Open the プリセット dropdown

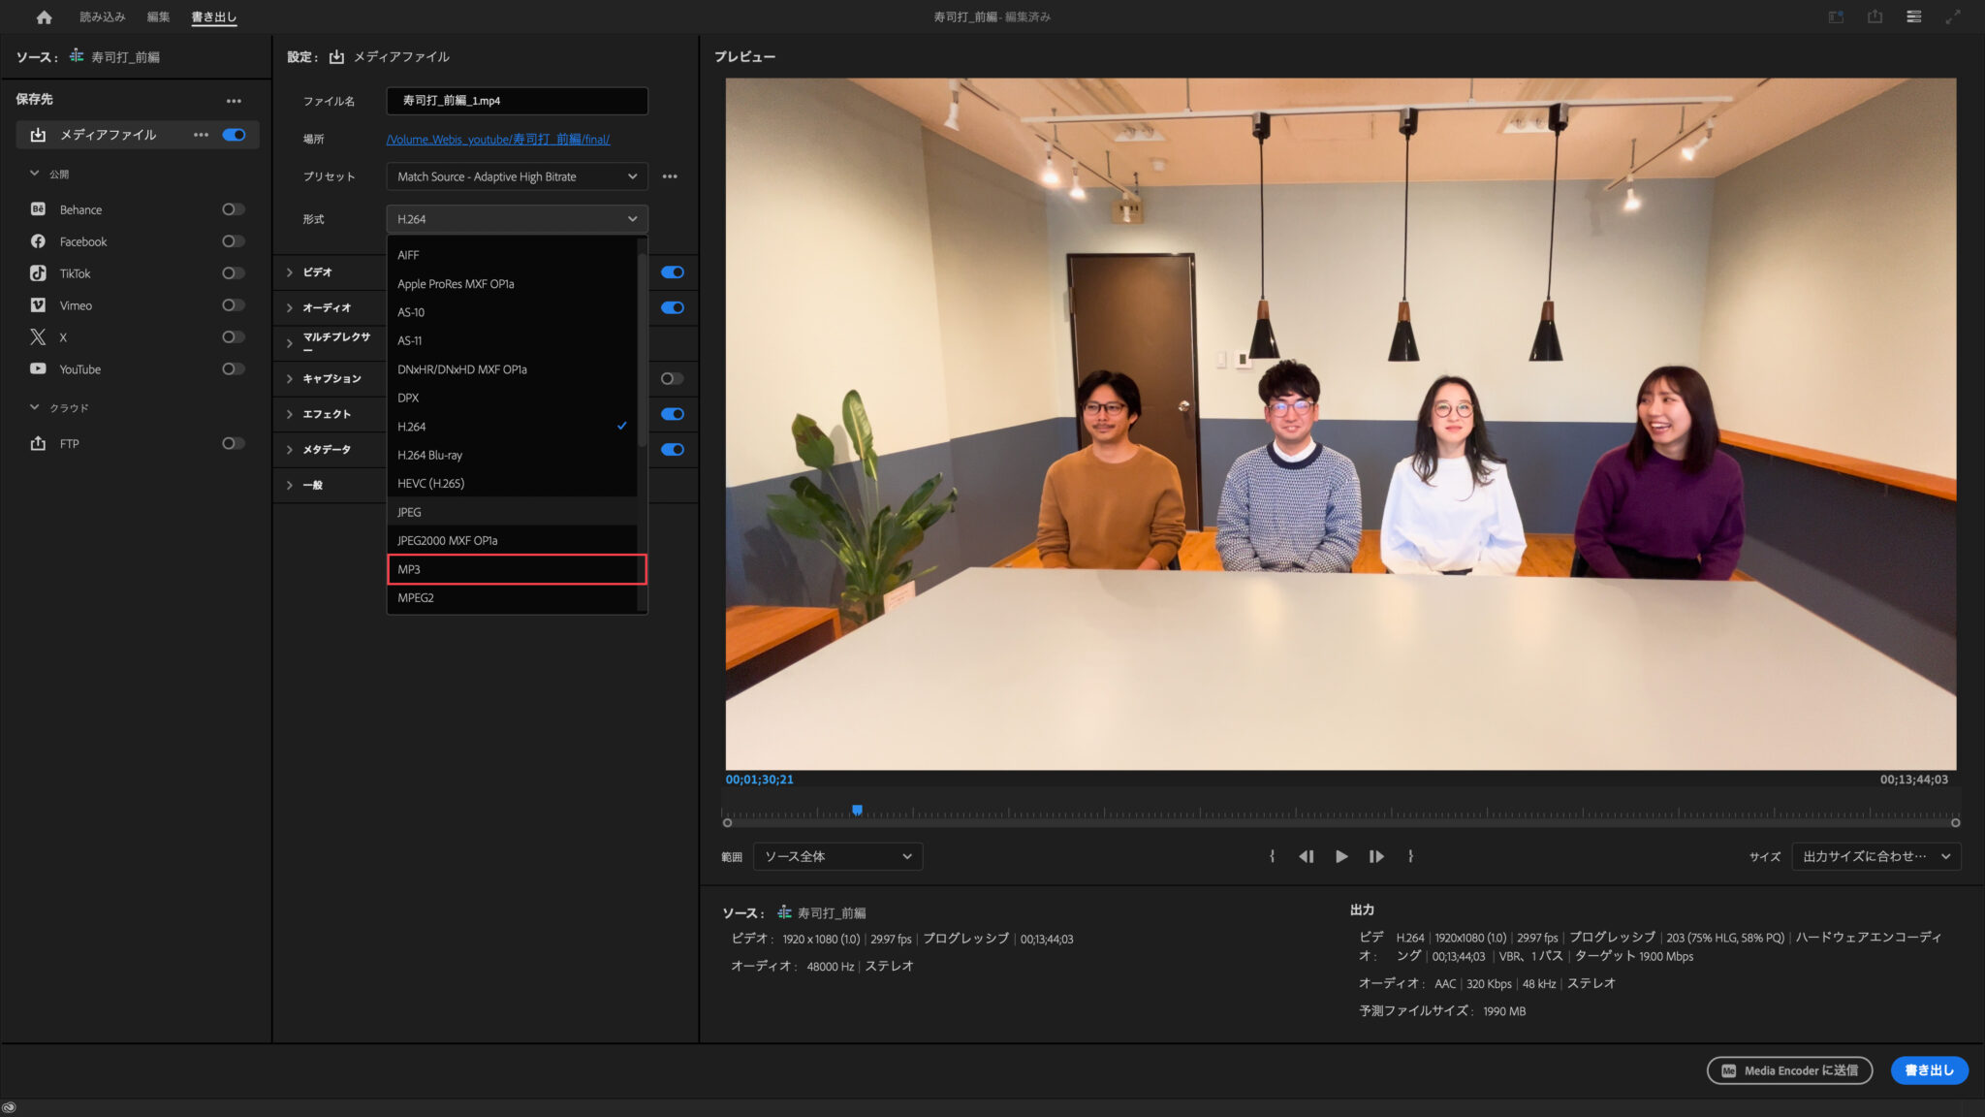pos(516,176)
